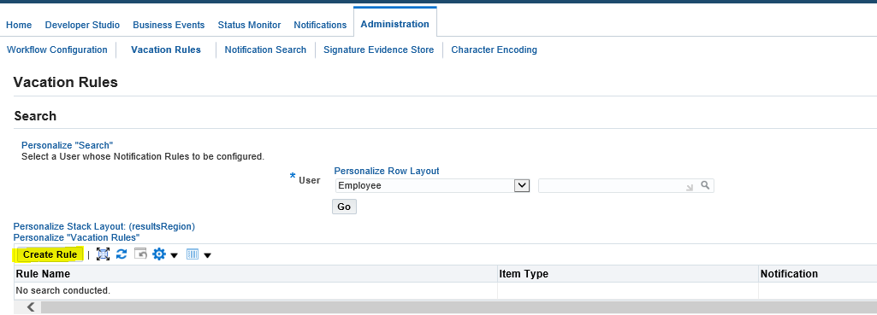The width and height of the screenshot is (877, 315).
Task: Switch to the Administration tab
Action: [x=395, y=24]
